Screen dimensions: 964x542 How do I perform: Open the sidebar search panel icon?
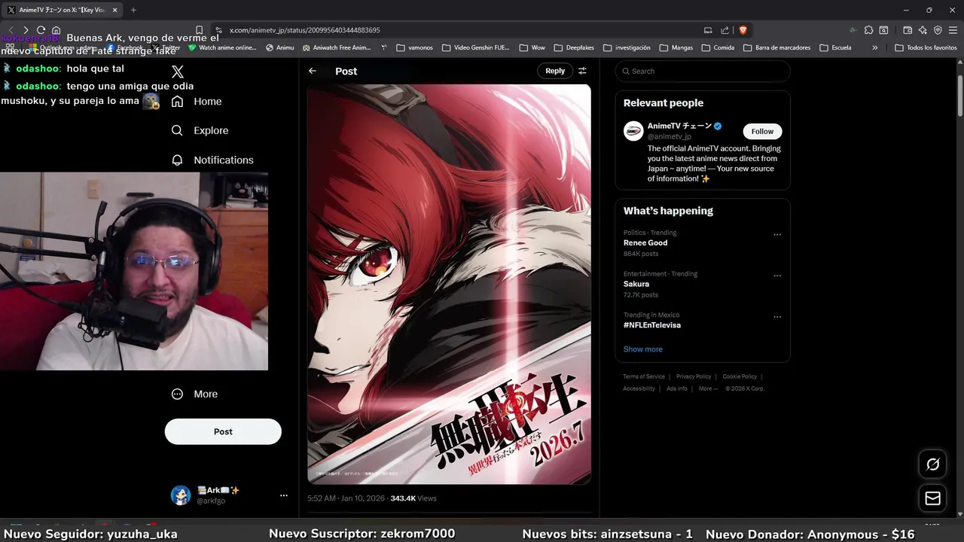pyautogui.click(x=883, y=30)
